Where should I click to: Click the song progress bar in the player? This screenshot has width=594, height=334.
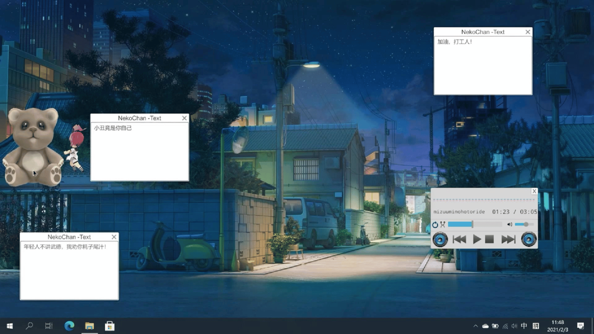(x=475, y=225)
